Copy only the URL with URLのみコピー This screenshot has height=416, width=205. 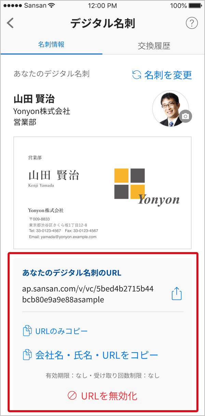pyautogui.click(x=61, y=331)
